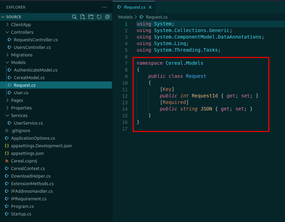Click 'System.Linq' on line 4
Viewport: 285px width, 222px height.
pos(170,43)
